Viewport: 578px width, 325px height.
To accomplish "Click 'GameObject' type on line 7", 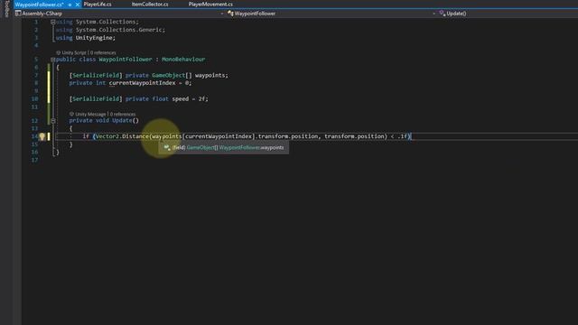I will [169, 75].
